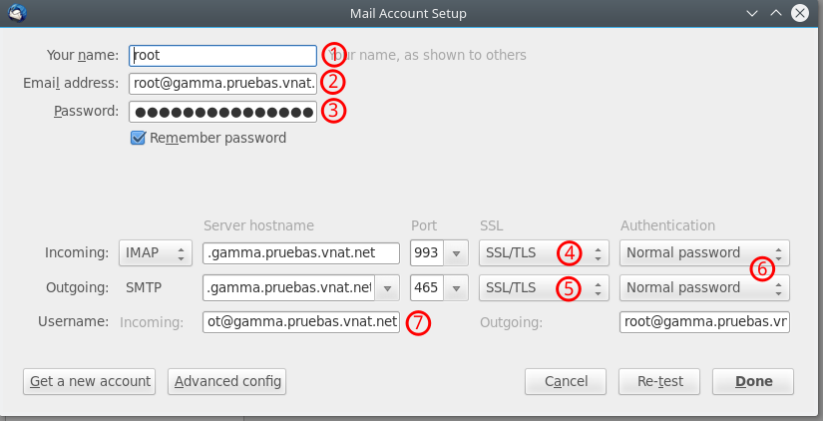Click the incoming server hostname field

pyautogui.click(x=301, y=253)
